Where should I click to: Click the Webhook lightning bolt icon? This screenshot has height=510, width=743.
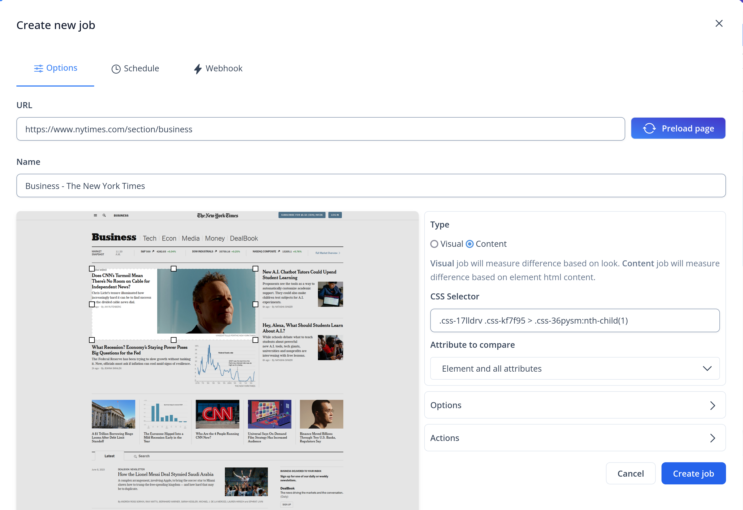tap(198, 69)
